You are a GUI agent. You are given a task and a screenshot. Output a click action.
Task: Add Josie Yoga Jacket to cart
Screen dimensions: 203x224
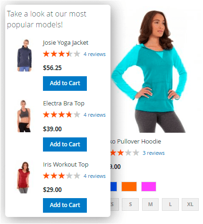pos(65,83)
